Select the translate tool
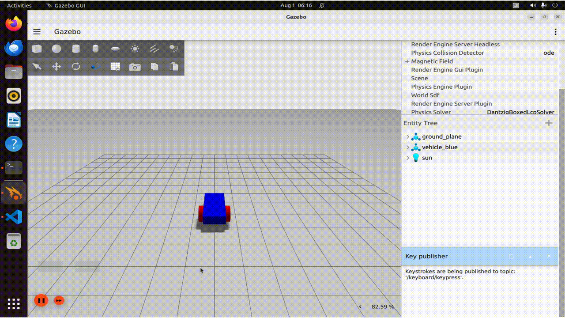The image size is (565, 318). point(56,66)
